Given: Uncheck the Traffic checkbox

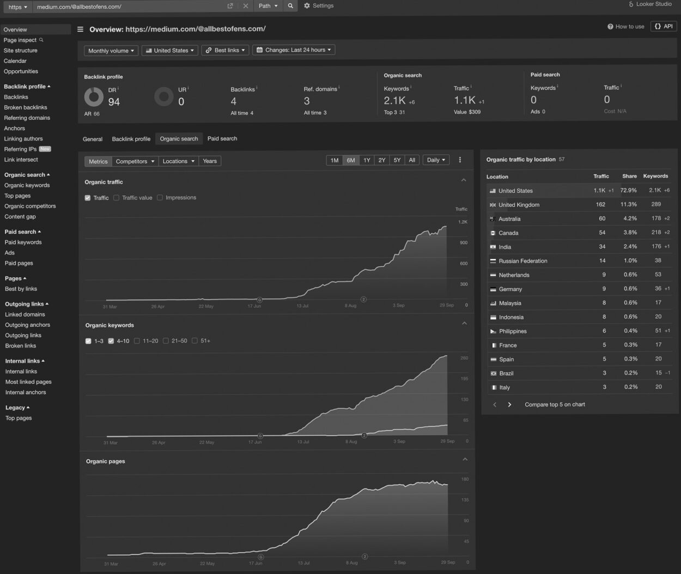Looking at the screenshot, I should [x=88, y=198].
